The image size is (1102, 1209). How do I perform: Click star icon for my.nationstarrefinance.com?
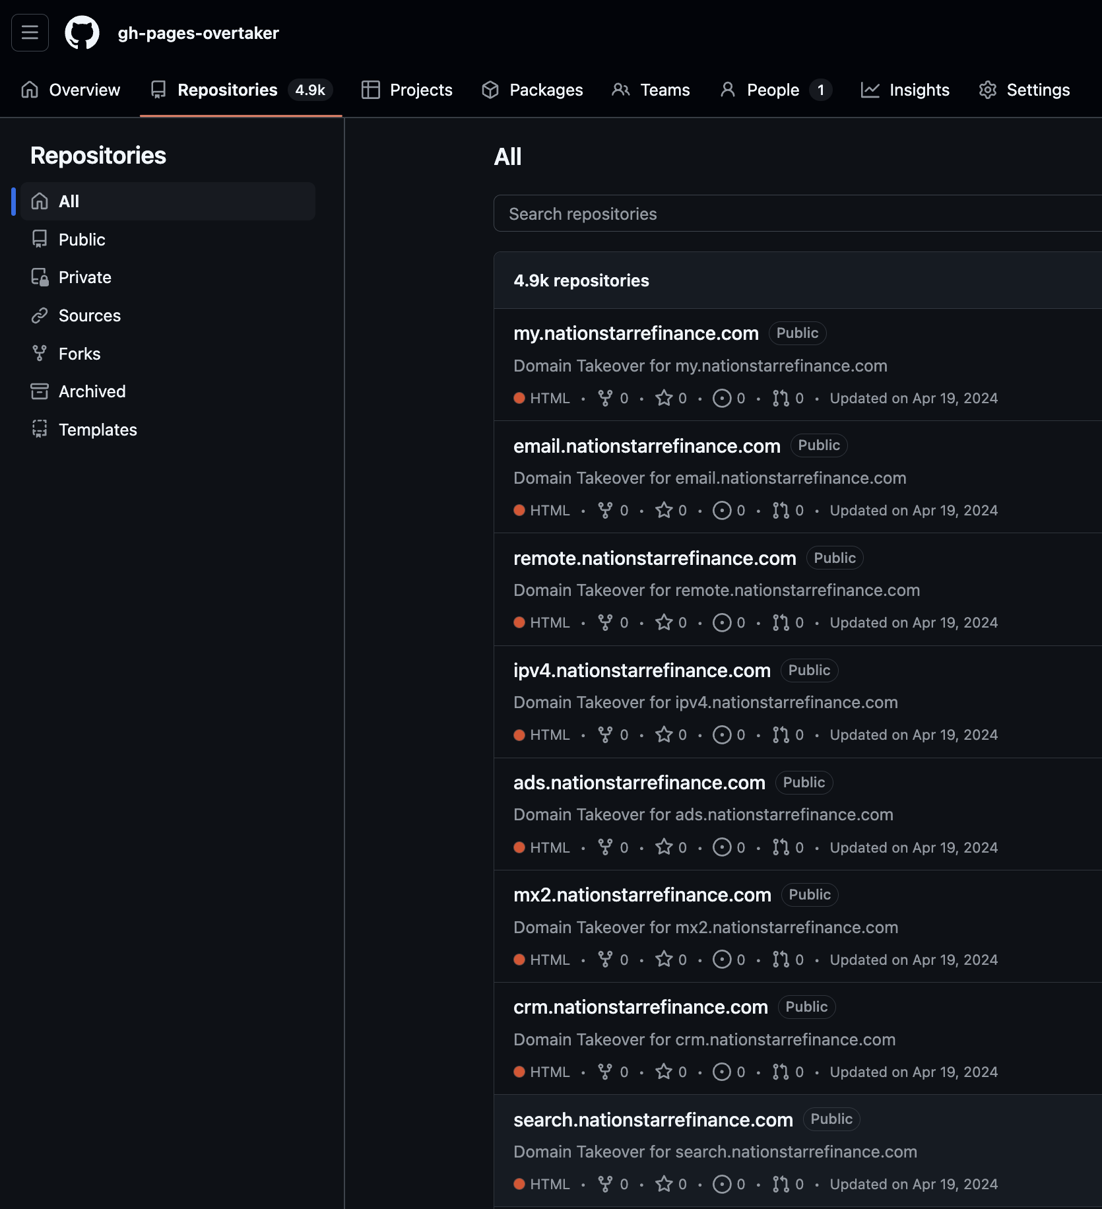(664, 398)
